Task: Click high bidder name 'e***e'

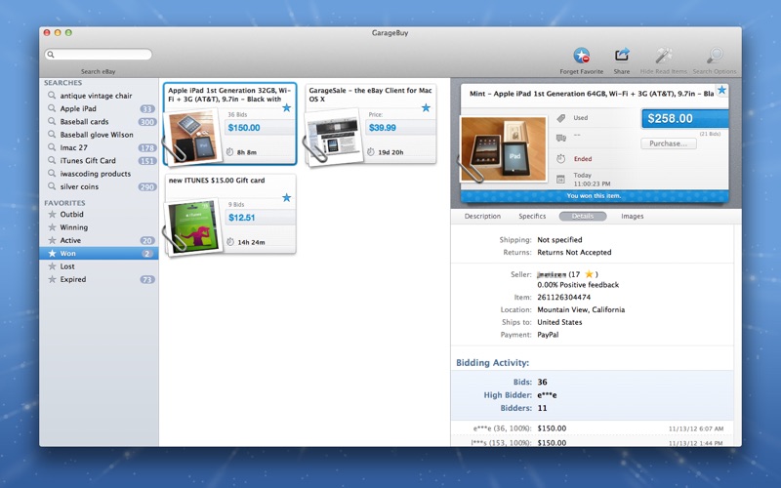Action: [x=547, y=395]
